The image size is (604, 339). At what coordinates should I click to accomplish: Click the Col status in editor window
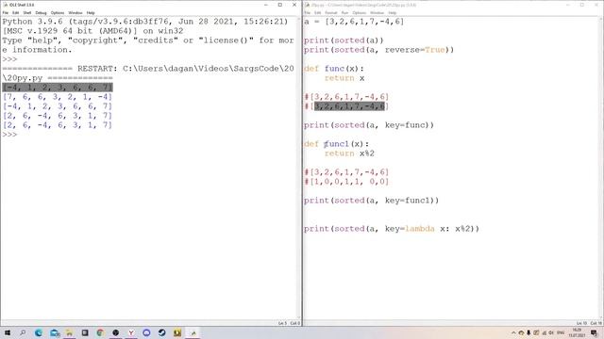click(x=596, y=323)
